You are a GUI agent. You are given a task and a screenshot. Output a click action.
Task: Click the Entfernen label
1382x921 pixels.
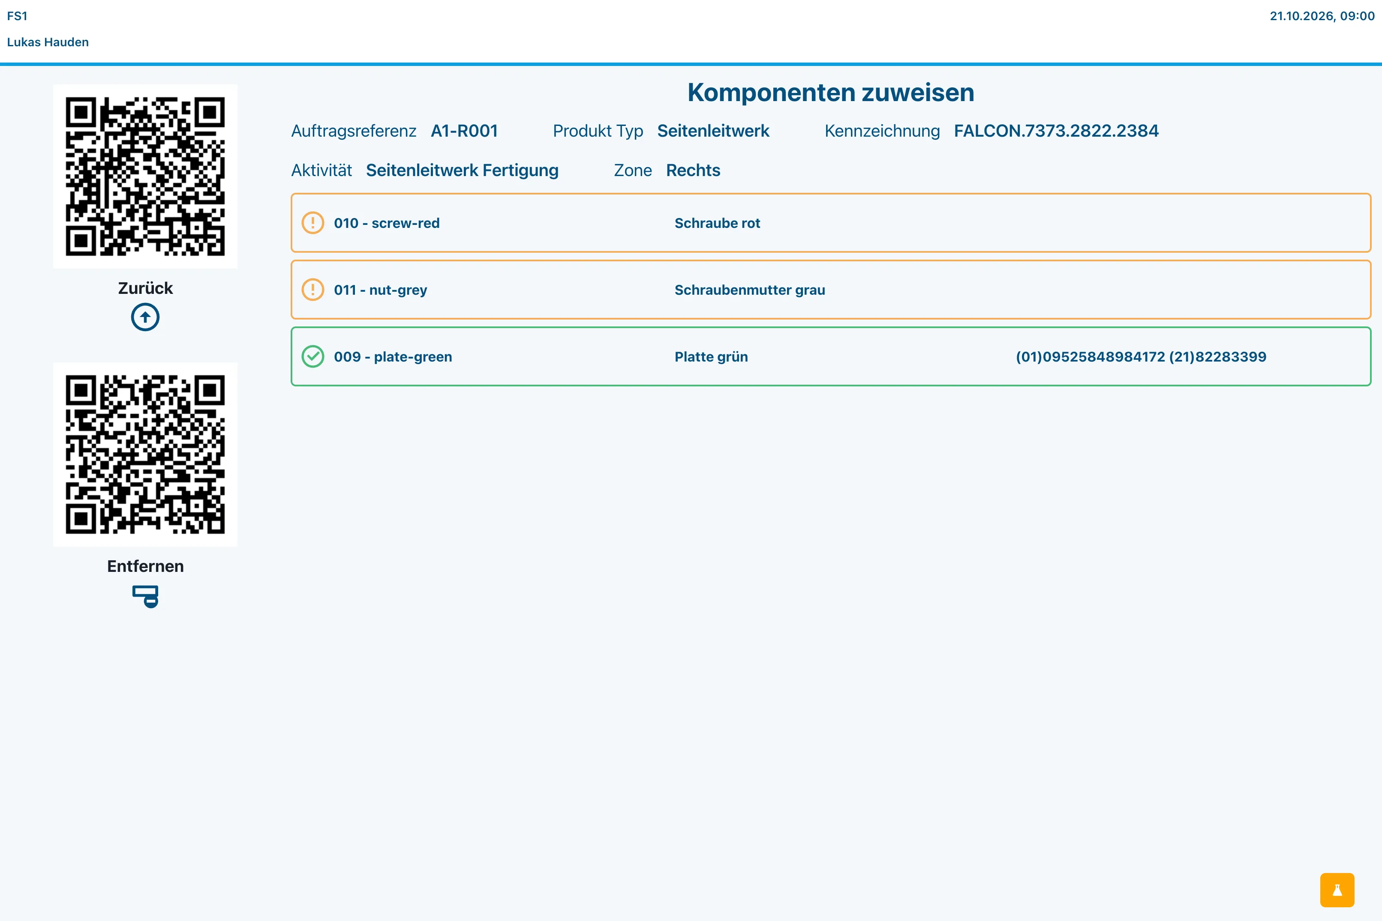[145, 566]
